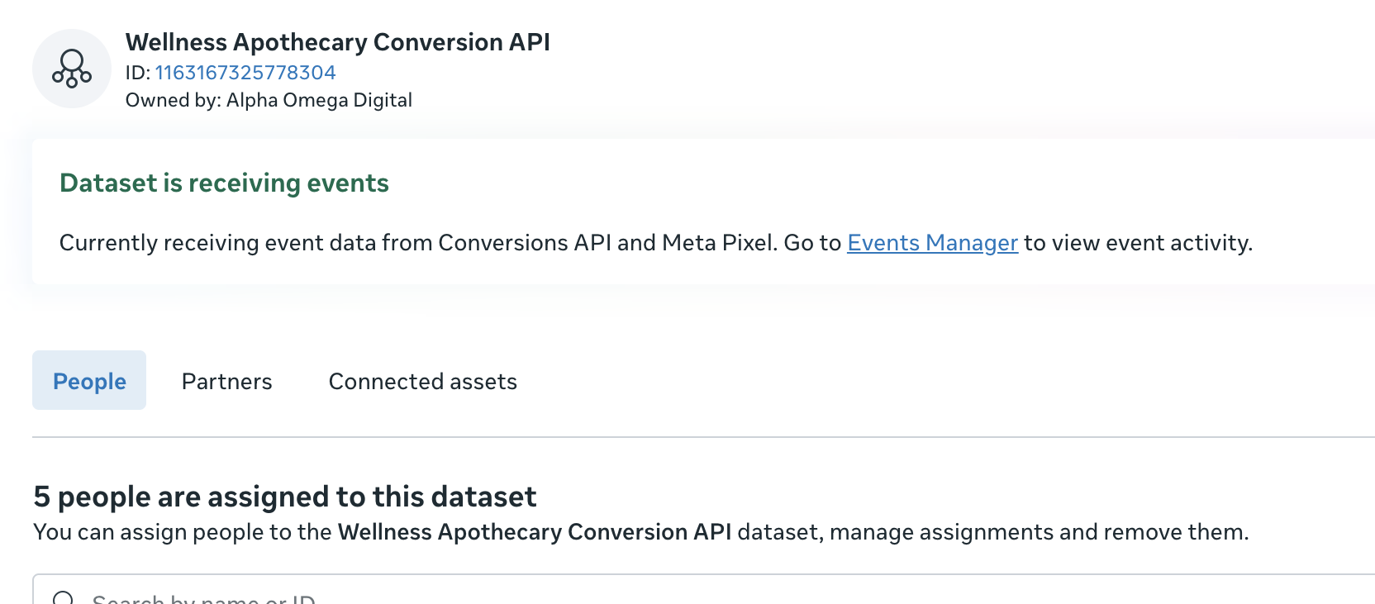Image resolution: width=1375 pixels, height=604 pixels.
Task: Click dataset ID 1163167325778304 link
Action: coord(245,73)
